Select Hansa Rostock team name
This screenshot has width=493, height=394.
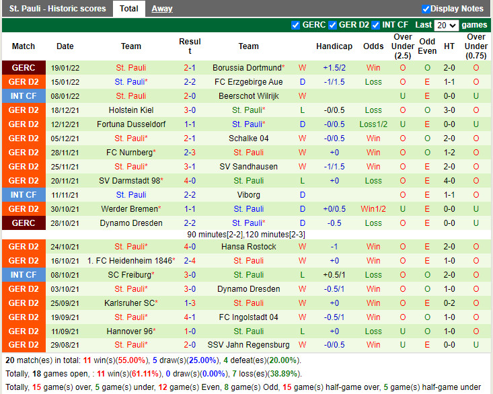[x=248, y=247]
